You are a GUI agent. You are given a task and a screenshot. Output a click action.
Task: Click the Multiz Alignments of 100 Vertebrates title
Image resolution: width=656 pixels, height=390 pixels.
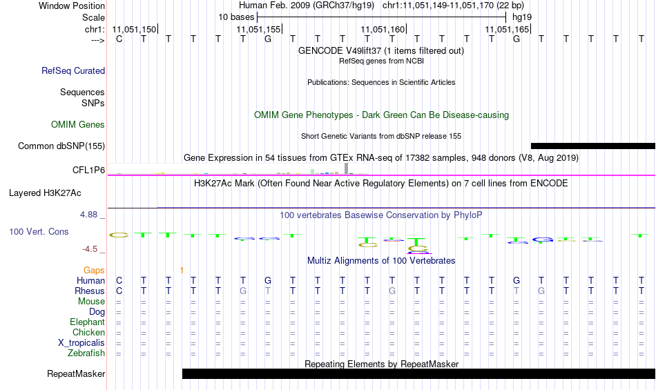click(380, 260)
